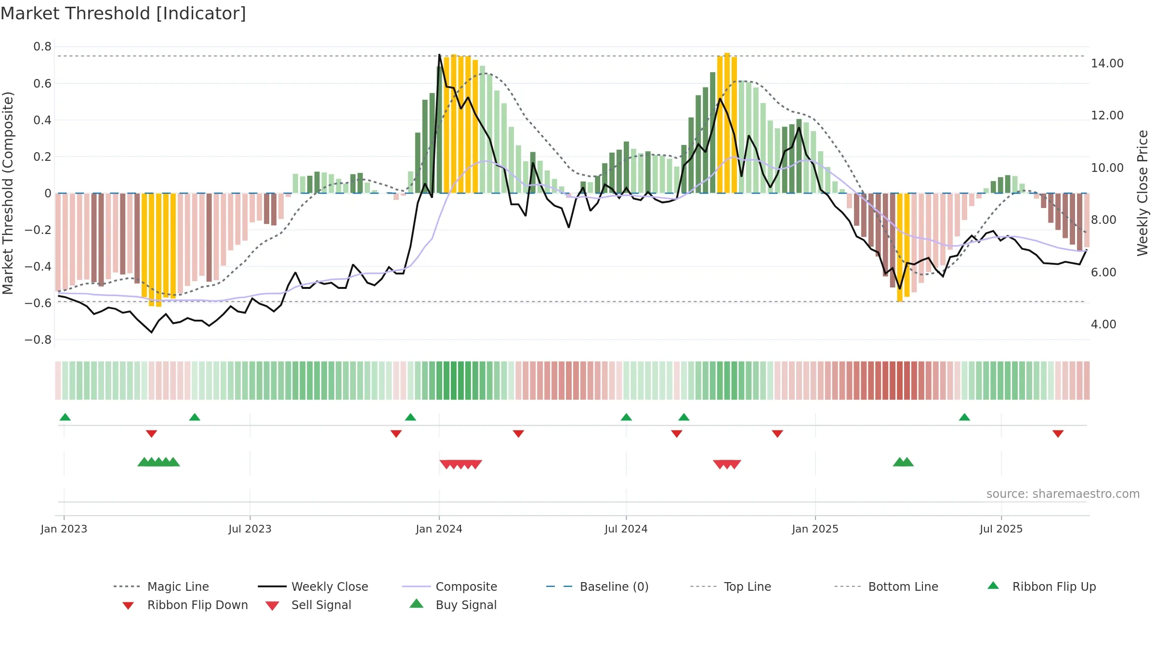The height and width of the screenshot is (650, 1156).
Task: Click the red Sell Signal legend triangle
Action: 272,606
